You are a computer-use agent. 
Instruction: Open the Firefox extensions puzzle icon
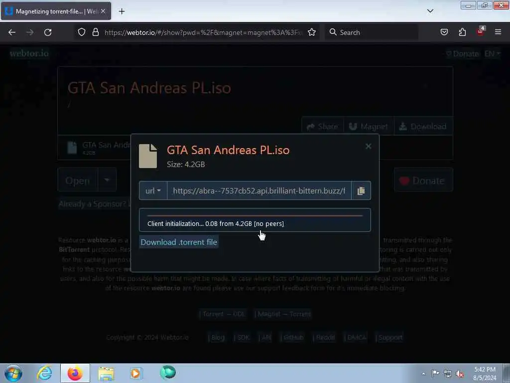(462, 32)
